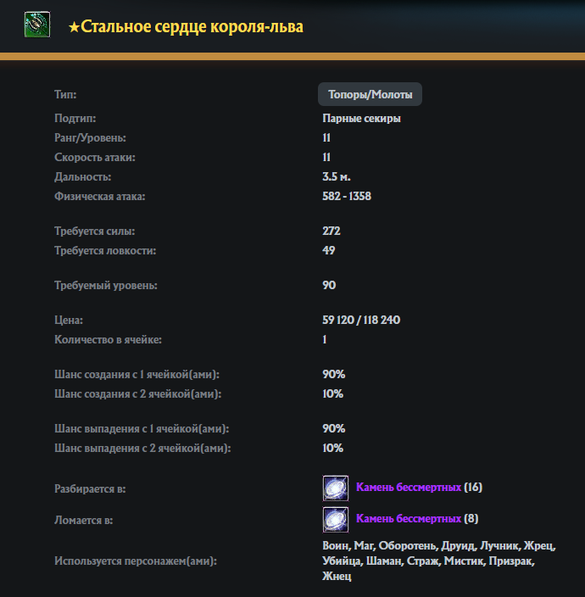Viewport: 585px width, 597px height.
Task: Click the axe item icon beside the title
Action: pyautogui.click(x=36, y=26)
